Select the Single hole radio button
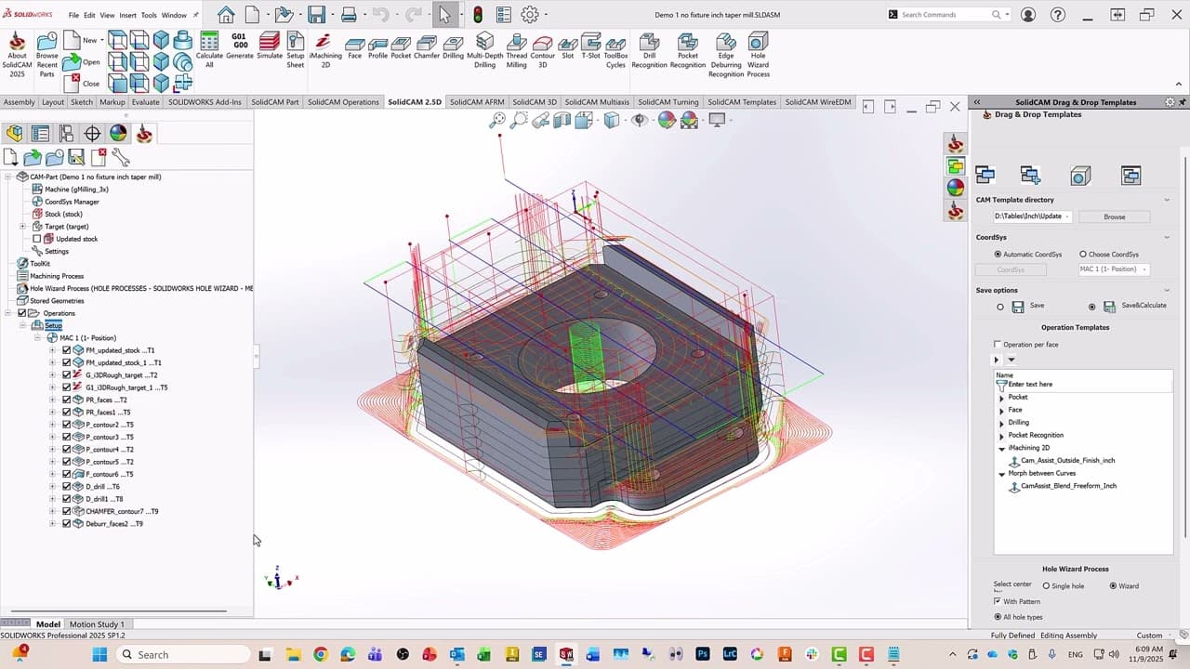Screen dimensions: 1190x669 pos(1046,586)
